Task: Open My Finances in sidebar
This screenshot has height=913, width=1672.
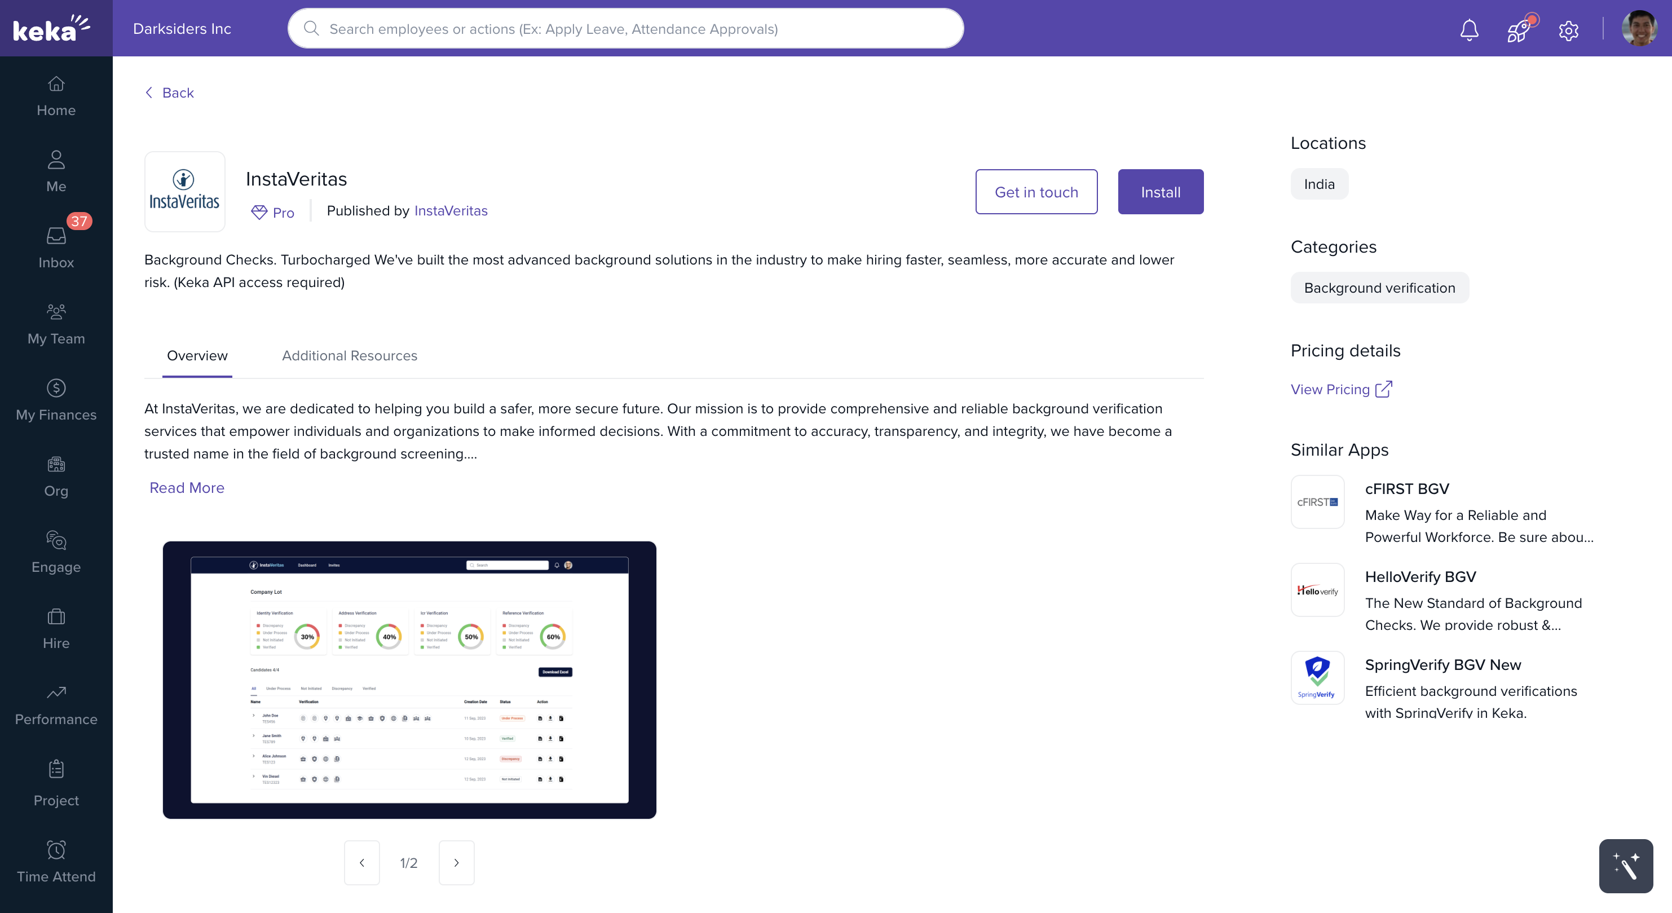Action: click(x=56, y=400)
